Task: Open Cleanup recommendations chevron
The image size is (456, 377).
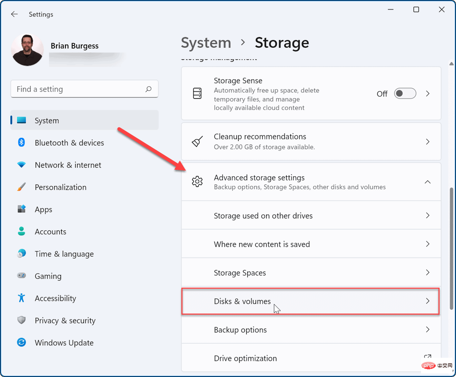Action: 428,142
